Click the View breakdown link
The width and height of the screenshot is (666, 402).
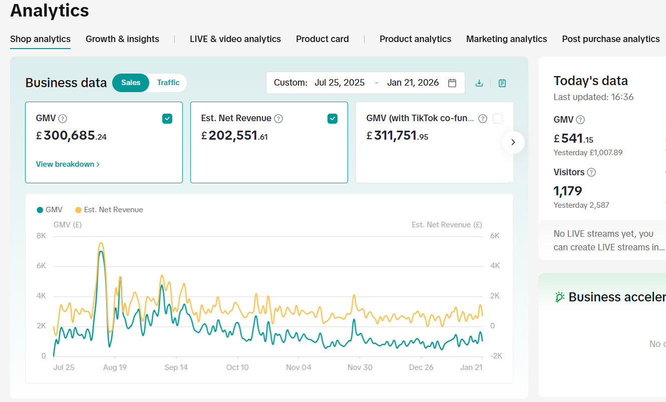(65, 164)
